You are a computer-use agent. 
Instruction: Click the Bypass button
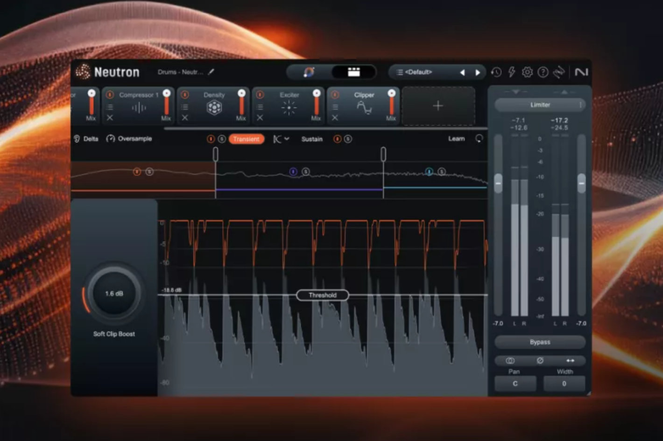point(540,342)
